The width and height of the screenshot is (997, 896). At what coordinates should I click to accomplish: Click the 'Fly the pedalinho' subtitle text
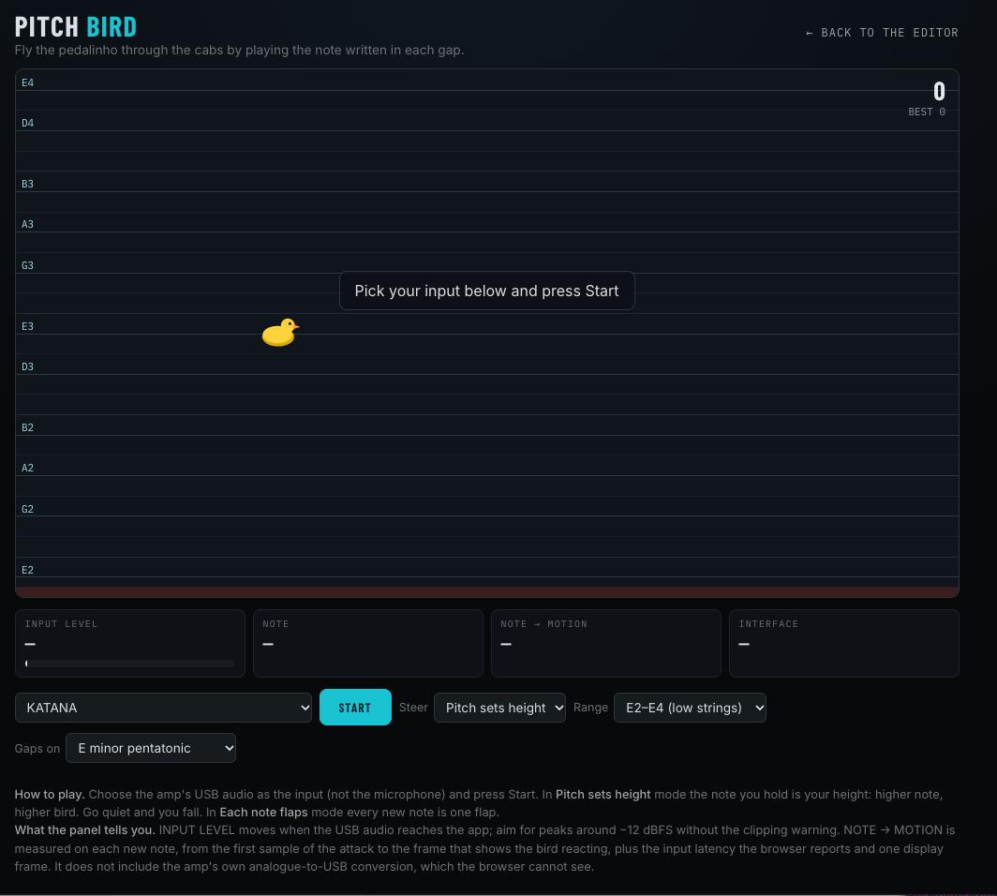[239, 50]
